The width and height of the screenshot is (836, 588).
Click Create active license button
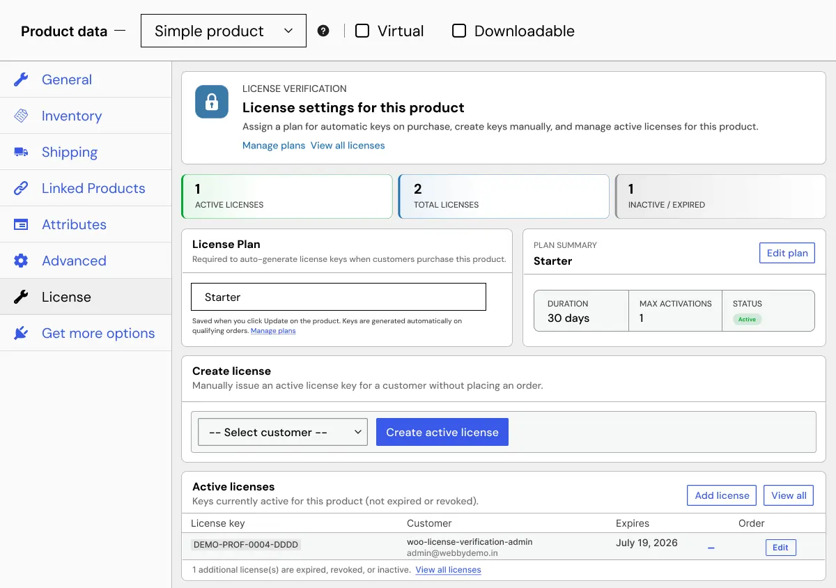click(x=442, y=432)
